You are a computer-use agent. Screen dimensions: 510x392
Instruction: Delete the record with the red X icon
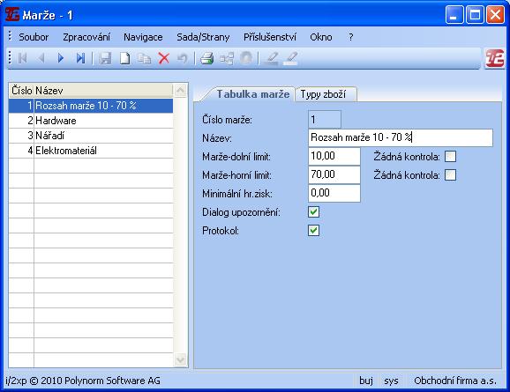pos(163,58)
